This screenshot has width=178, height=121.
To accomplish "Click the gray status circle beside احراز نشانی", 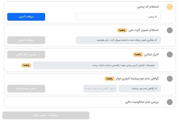I will tap(170, 54).
